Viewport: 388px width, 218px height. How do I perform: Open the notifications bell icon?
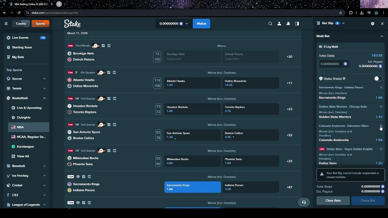point(288,24)
